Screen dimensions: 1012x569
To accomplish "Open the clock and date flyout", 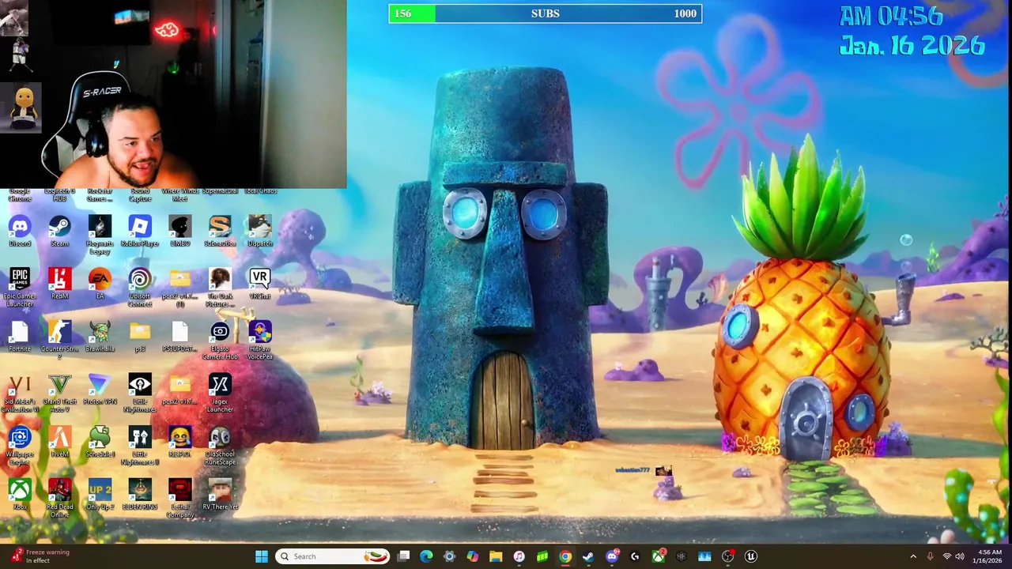I will [x=989, y=556].
